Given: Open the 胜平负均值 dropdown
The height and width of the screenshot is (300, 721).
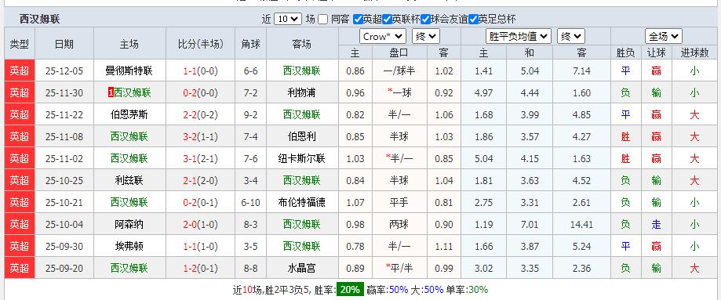Looking at the screenshot, I should [519, 36].
